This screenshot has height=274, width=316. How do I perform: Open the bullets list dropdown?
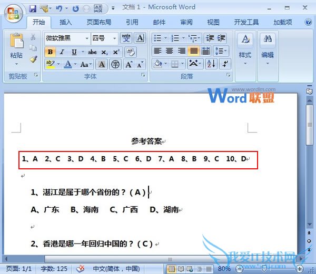click(x=165, y=38)
